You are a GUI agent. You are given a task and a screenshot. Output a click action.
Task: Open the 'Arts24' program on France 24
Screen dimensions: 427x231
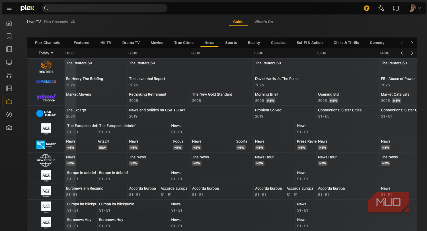coord(112,145)
